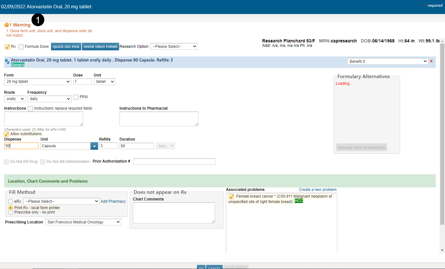
Task: Click the red X remove icon
Action: (x=431, y=61)
